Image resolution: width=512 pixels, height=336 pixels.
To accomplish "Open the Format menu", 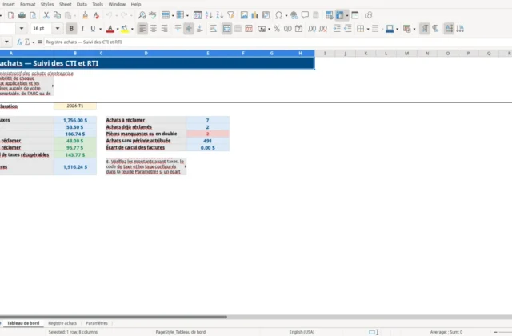I will point(27,4).
